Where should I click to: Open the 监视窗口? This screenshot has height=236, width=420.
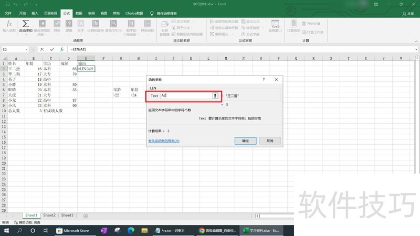pyautogui.click(x=275, y=26)
